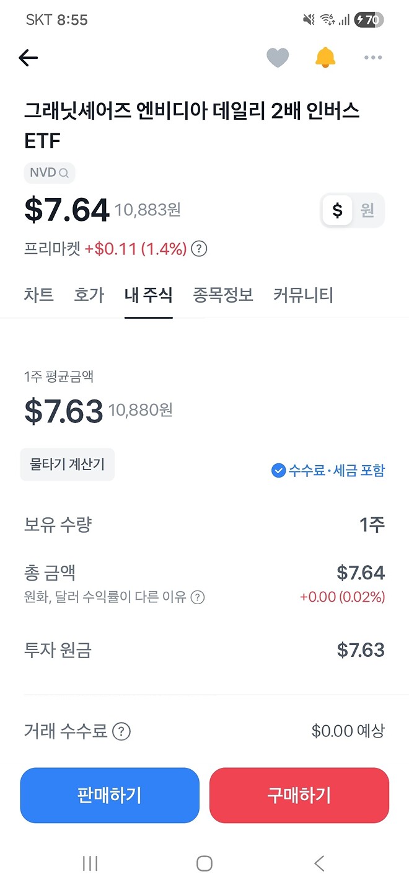Tap the search icon in the NVD tag
Screen dimensions: 409x887
click(63, 173)
